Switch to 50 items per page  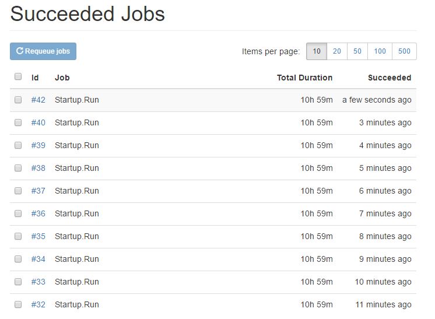point(357,51)
